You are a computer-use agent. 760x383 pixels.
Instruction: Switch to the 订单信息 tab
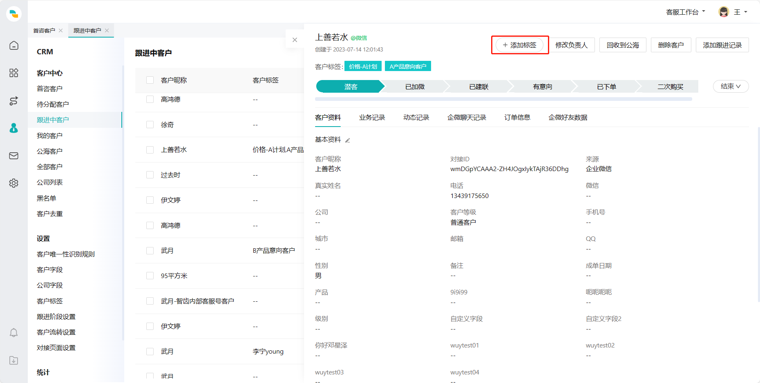(x=517, y=118)
